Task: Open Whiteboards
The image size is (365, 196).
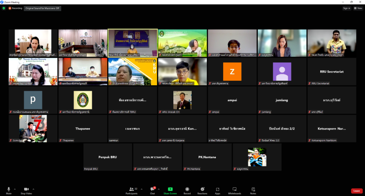Action: tap(235, 190)
